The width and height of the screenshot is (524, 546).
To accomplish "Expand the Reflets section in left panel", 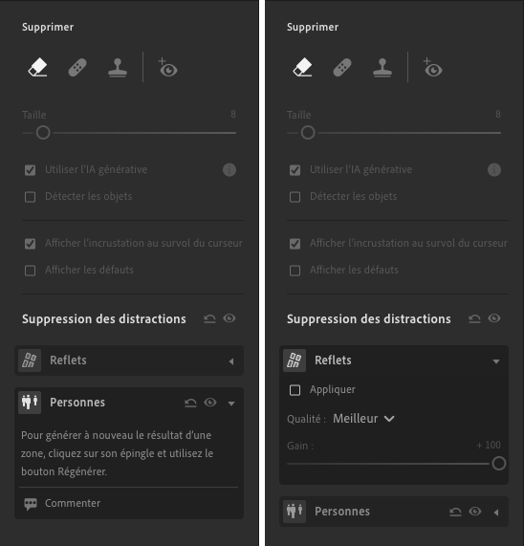I will coord(231,361).
